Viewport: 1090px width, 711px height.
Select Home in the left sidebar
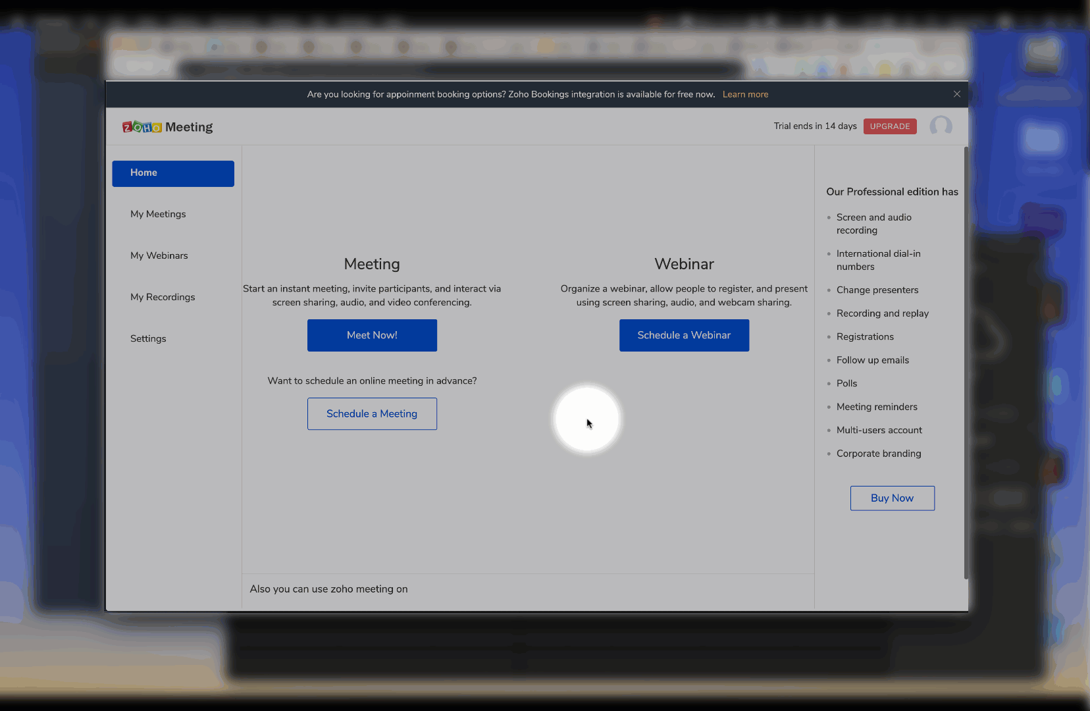pos(173,173)
